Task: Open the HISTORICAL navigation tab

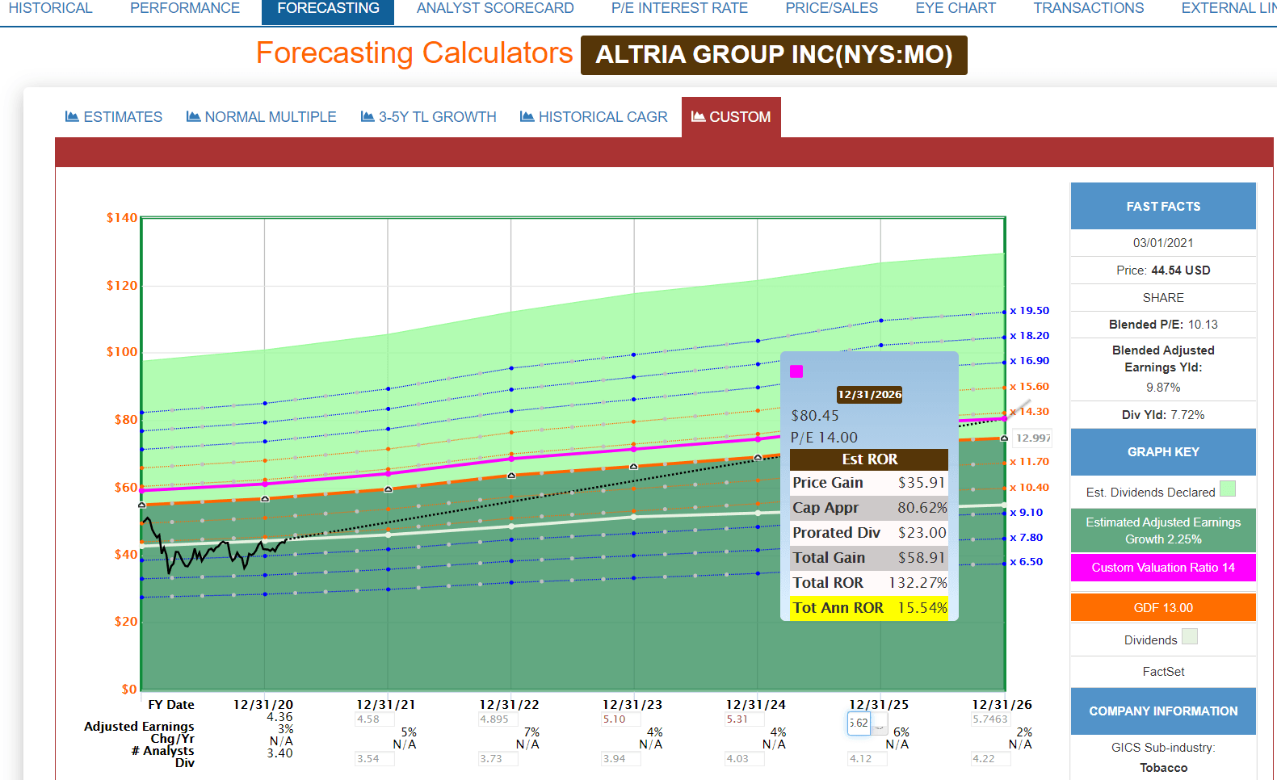Action: [50, 8]
